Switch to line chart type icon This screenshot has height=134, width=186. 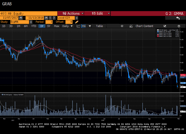click(78, 26)
